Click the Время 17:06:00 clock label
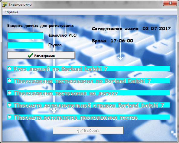179x143 pixels. [112, 41]
